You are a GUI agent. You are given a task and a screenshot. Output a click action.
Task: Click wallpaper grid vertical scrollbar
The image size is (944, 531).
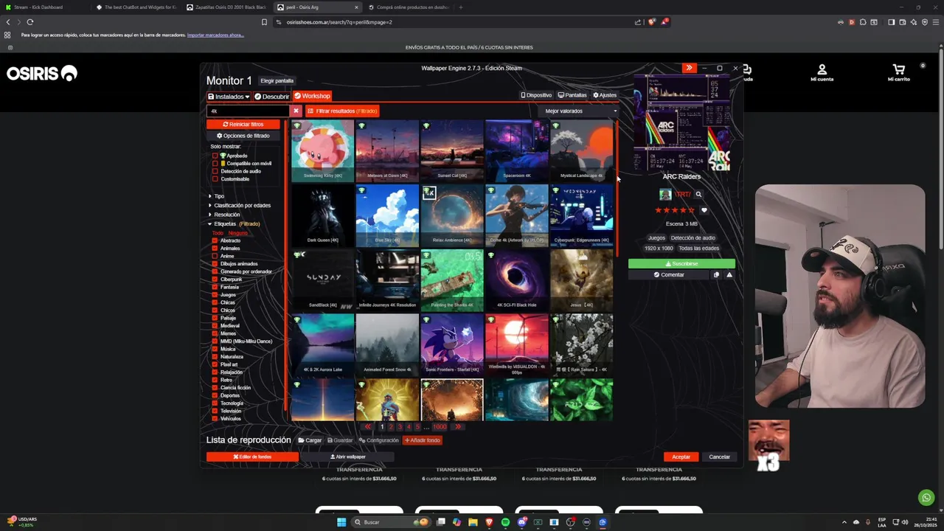[x=617, y=188]
